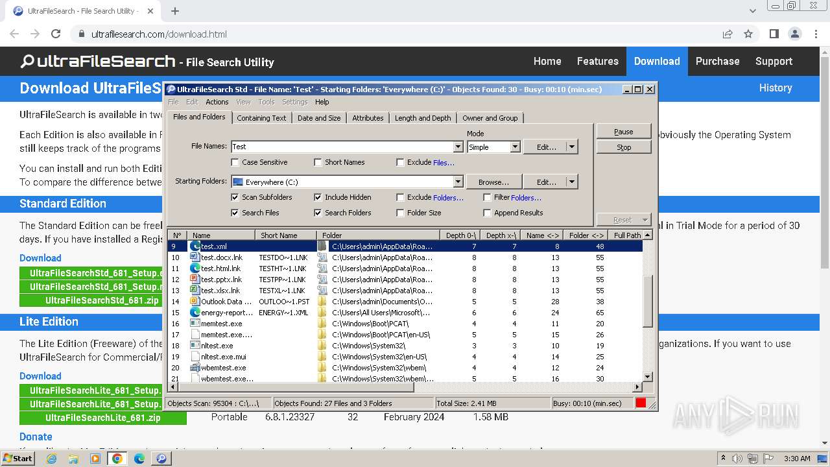Switch to Chrome in the taskbar
Viewport: 830px width, 467px height.
[x=117, y=459]
